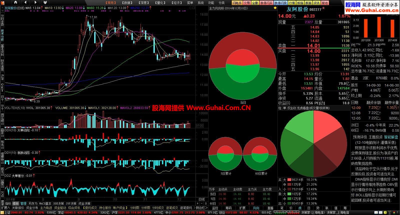Open the 分类 menu
This screenshot has height=215, width=400.
pos(221,3)
